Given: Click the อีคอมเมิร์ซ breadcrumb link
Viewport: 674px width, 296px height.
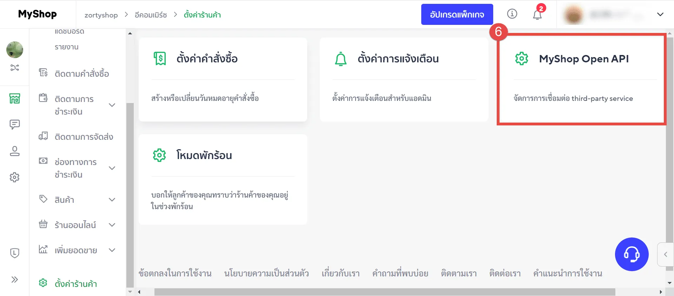Looking at the screenshot, I should [x=151, y=15].
